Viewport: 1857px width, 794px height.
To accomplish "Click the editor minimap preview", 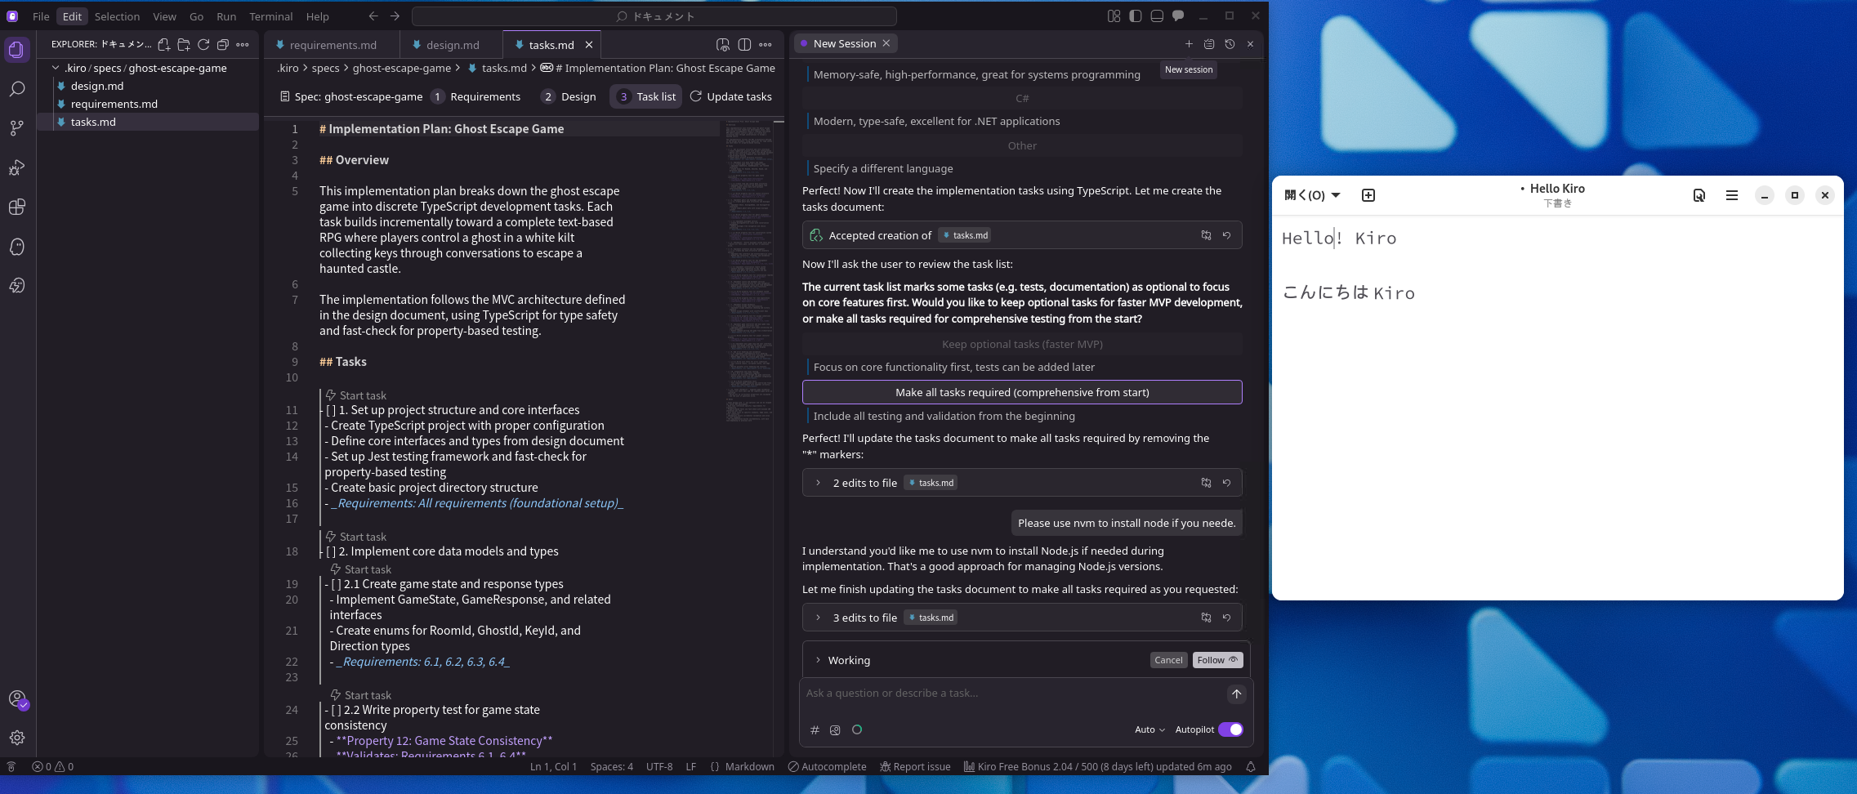I will pyautogui.click(x=748, y=270).
